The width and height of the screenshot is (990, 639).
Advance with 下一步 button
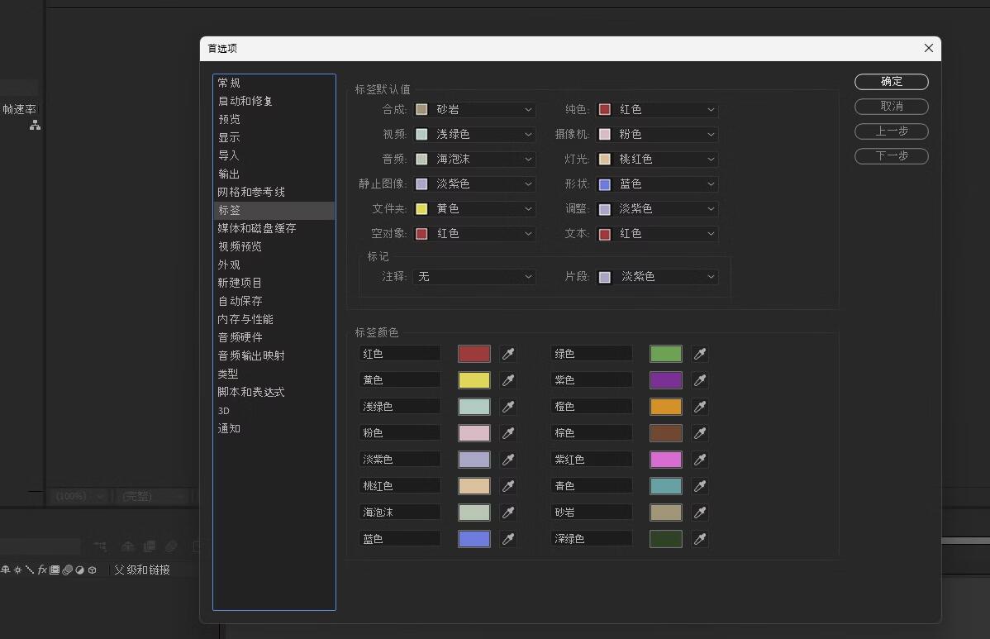(892, 156)
